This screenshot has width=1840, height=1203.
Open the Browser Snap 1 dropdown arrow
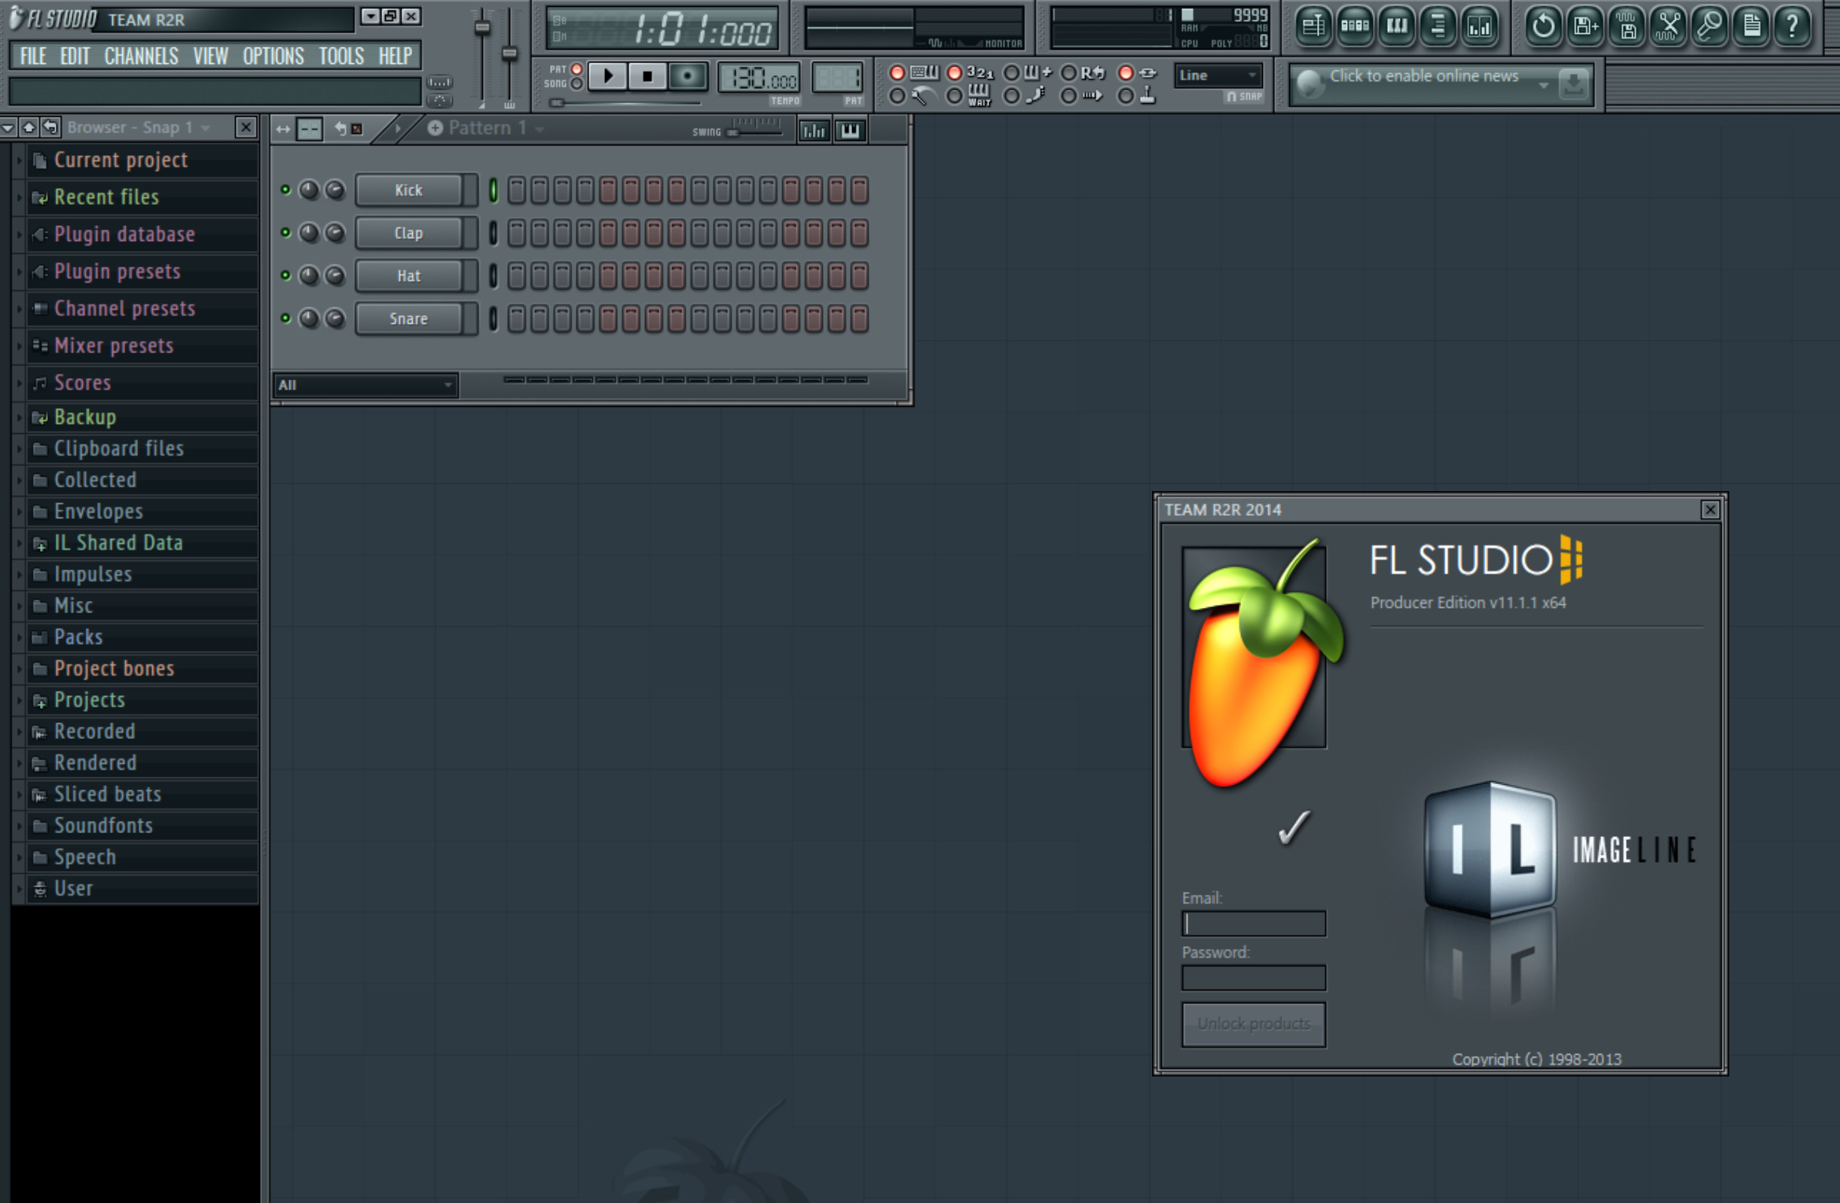pos(206,127)
